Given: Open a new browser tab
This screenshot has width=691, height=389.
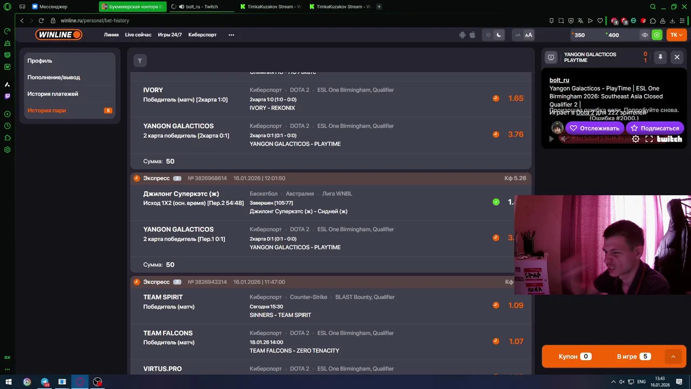Looking at the screenshot, I should click(379, 6).
